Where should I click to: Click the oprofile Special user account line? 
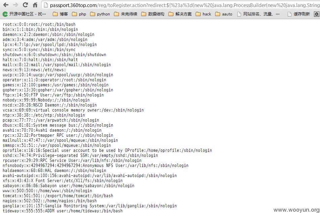tap(107, 151)
